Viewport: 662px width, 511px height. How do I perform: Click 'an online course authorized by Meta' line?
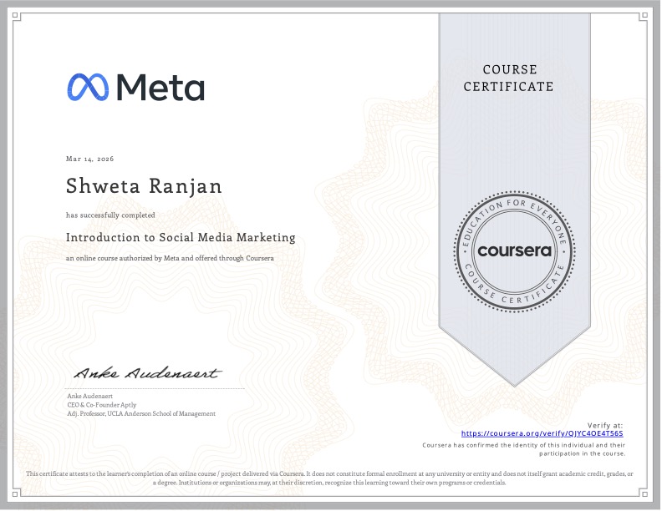pyautogui.click(x=170, y=258)
